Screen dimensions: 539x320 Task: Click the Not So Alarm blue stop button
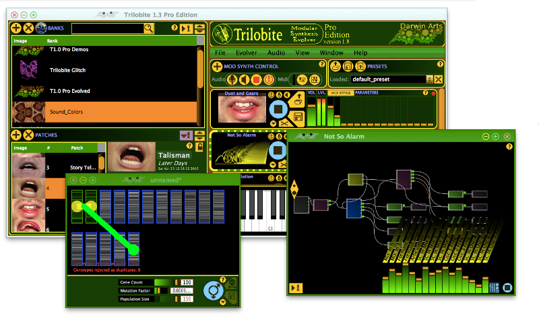[x=278, y=150]
